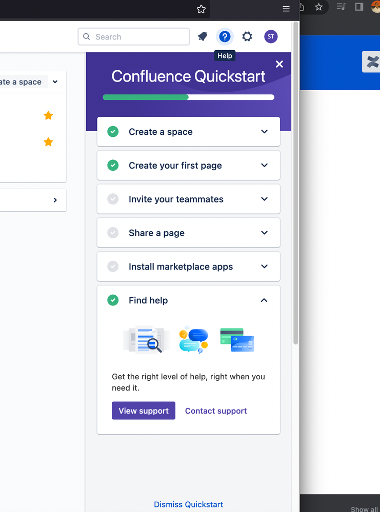This screenshot has height=512, width=380.
Task: Click Dismiss Quickstart link
Action: 189,504
